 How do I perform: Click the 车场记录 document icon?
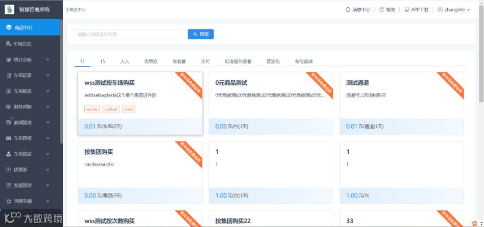click(x=9, y=76)
